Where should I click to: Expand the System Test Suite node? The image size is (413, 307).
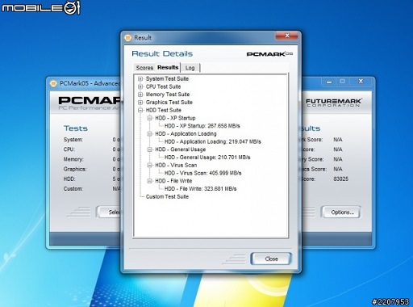[140, 79]
